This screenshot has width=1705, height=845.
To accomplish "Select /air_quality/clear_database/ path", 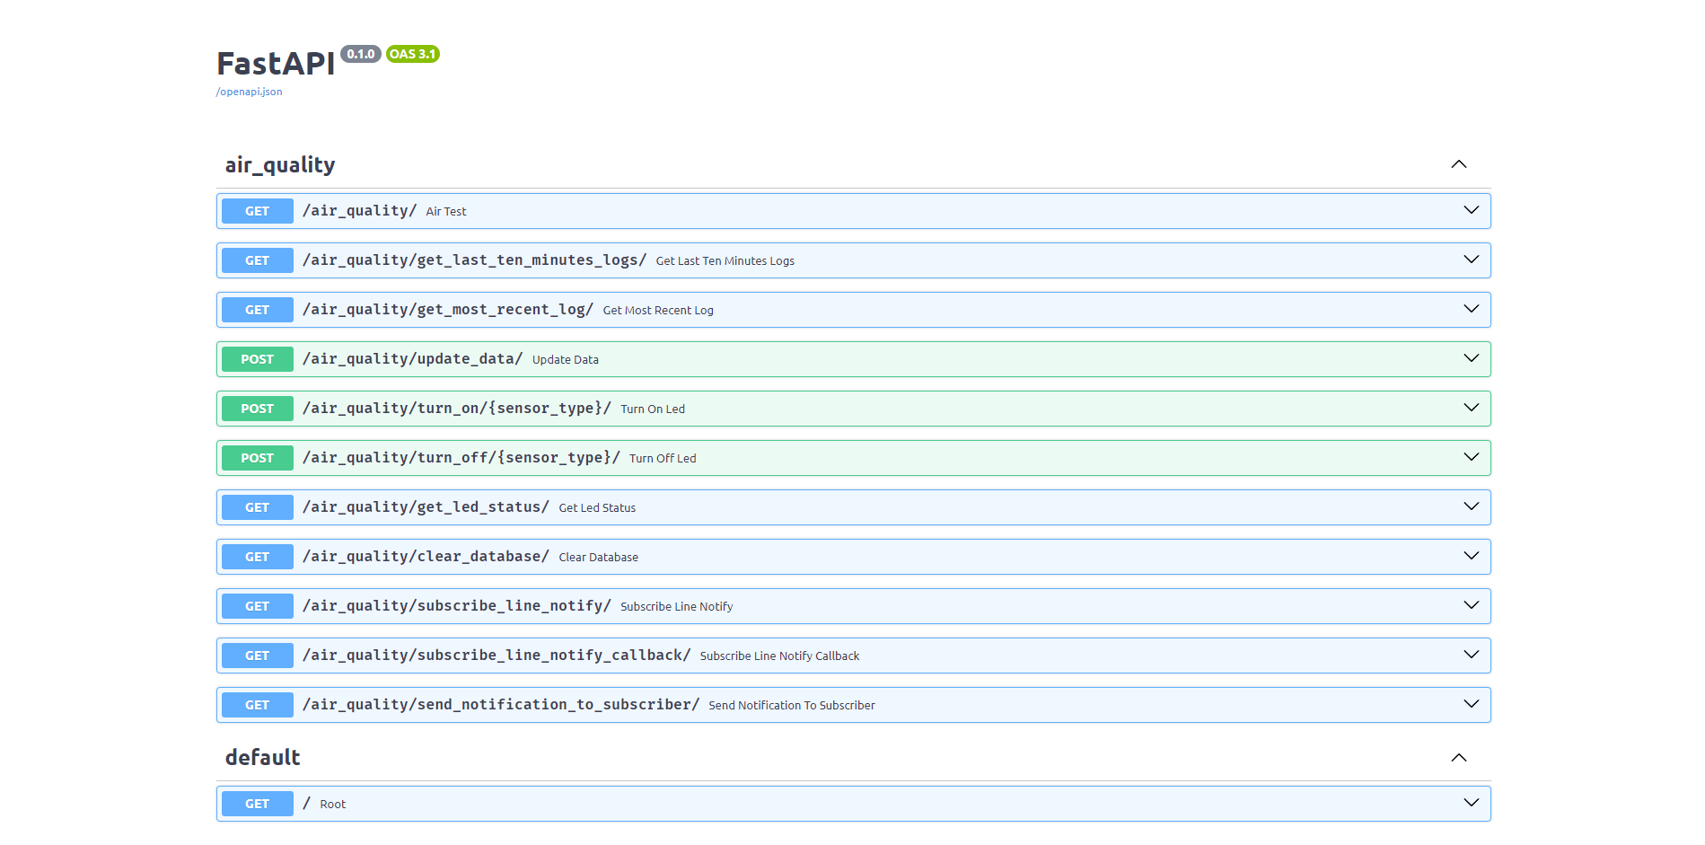I will point(426,557).
